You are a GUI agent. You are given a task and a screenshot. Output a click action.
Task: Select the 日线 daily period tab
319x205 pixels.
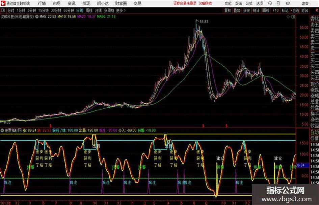(80, 10)
